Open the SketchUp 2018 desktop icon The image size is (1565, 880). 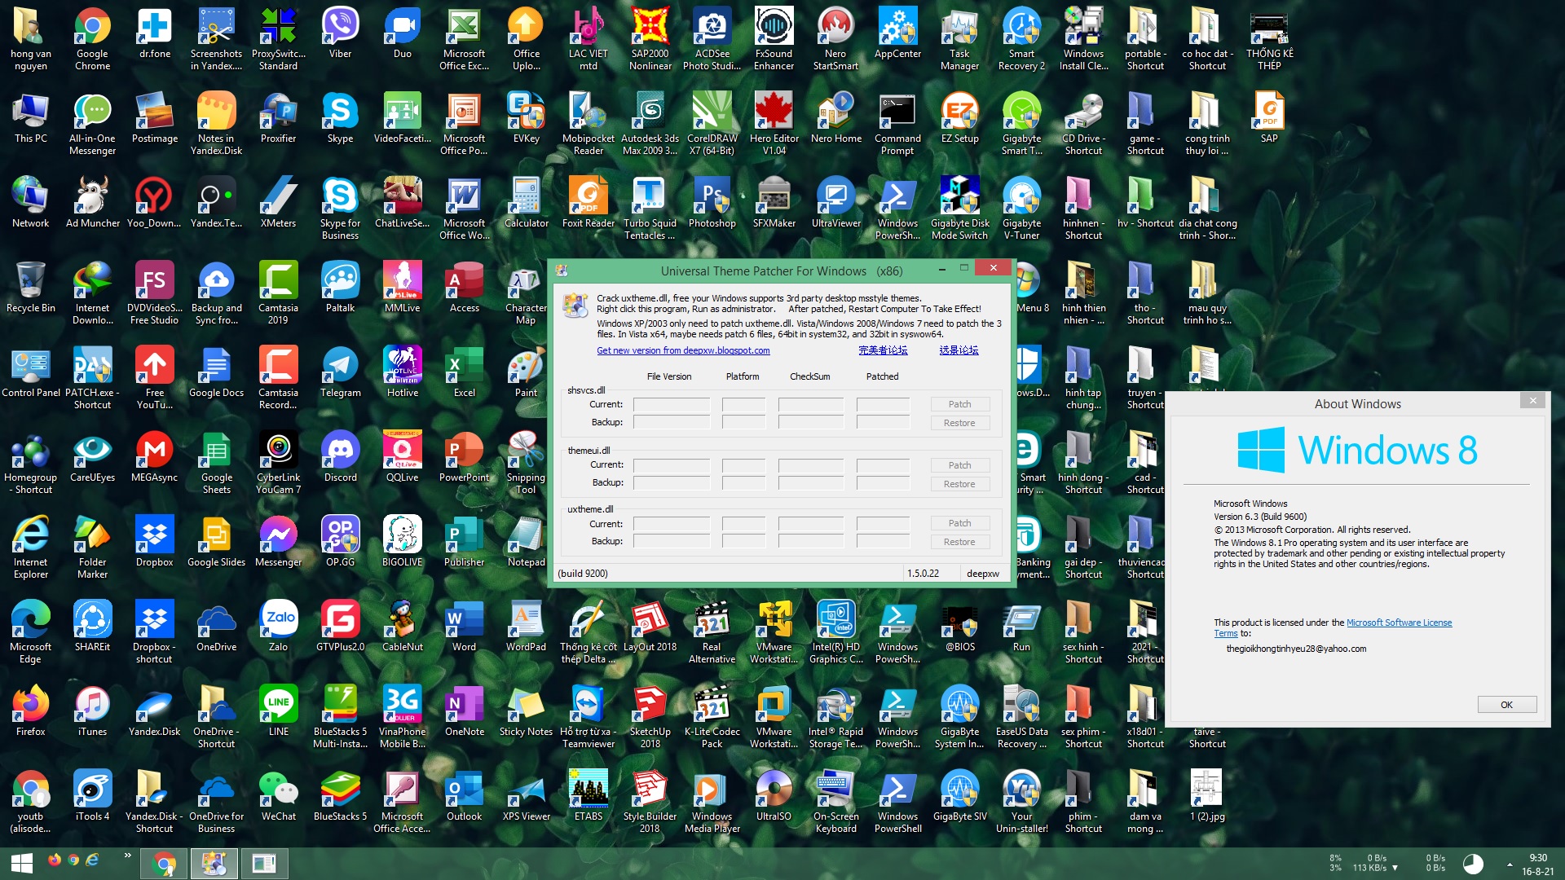click(x=650, y=716)
